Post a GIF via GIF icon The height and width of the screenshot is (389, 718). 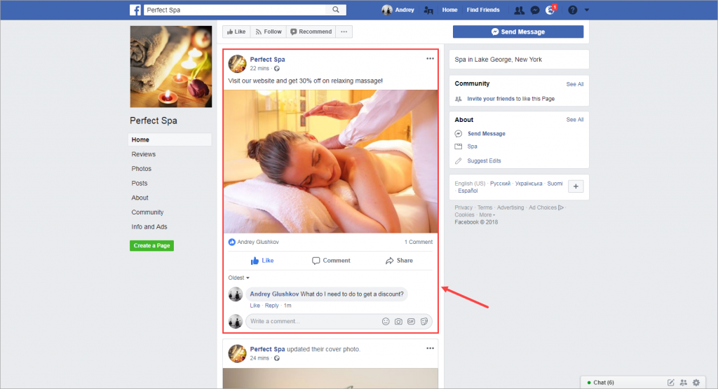411,321
